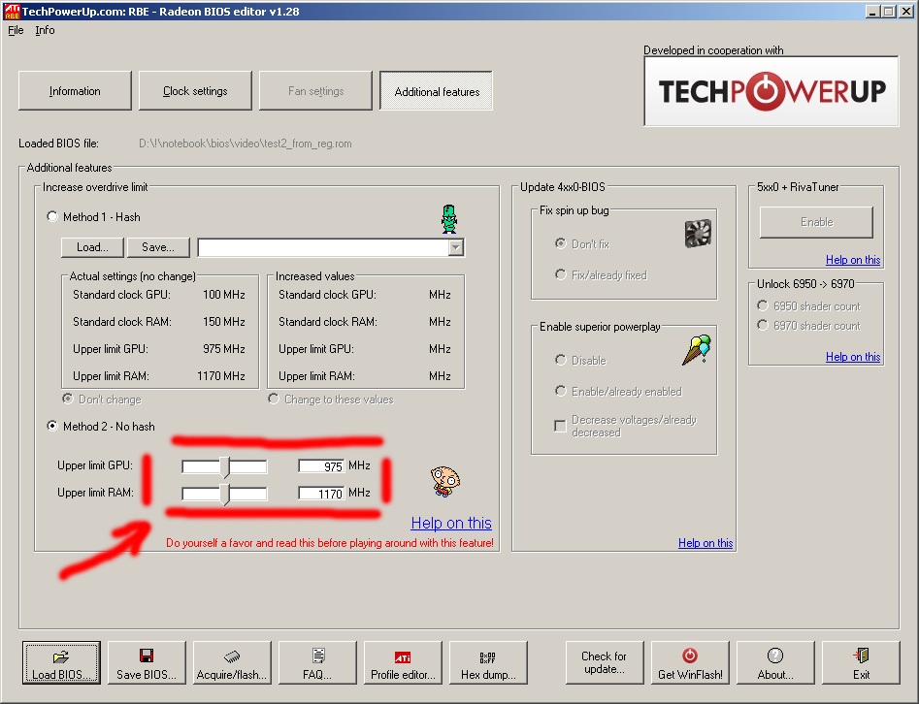
Task: Open Help on this link in Update 4xx0-BIOS
Action: [x=706, y=543]
